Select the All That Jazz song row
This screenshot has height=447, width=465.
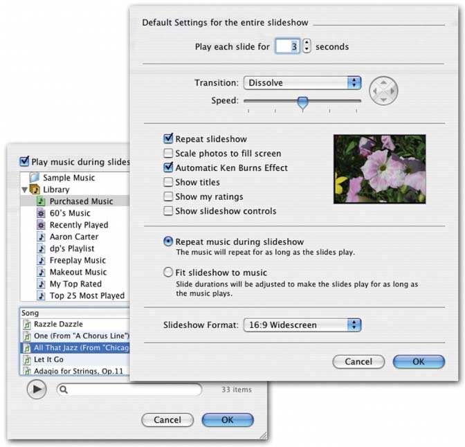tap(75, 347)
